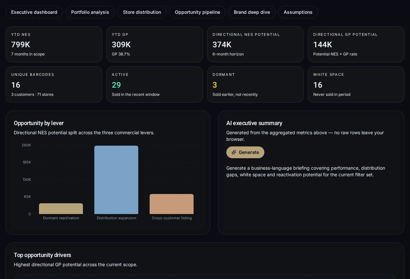
Task: Select the Distribution expansion bar
Action: click(116, 180)
